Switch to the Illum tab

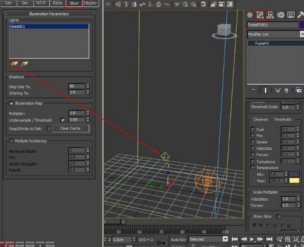click(74, 3)
